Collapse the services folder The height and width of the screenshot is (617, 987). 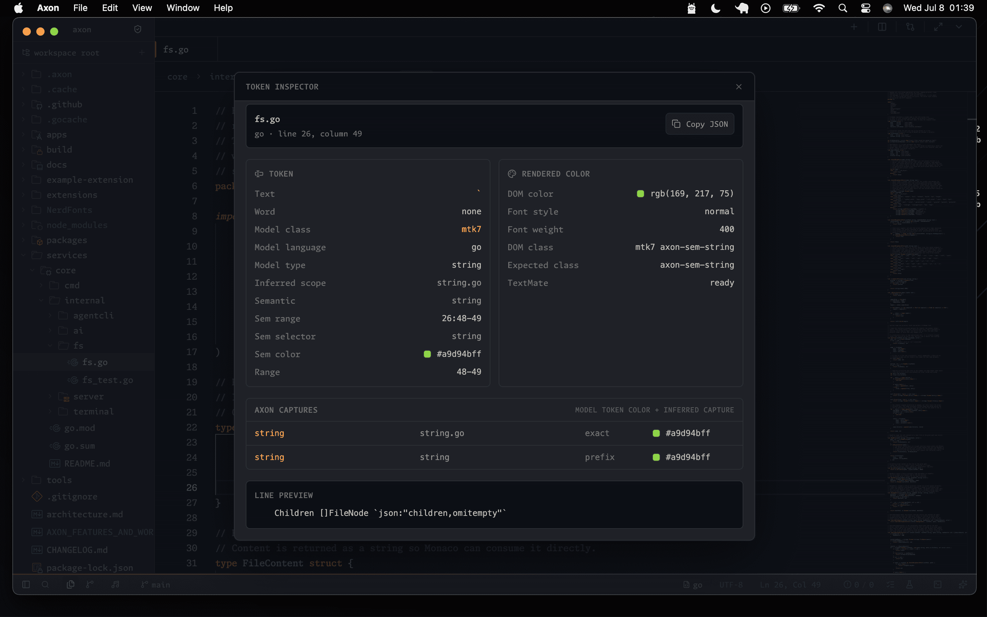pyautogui.click(x=23, y=255)
